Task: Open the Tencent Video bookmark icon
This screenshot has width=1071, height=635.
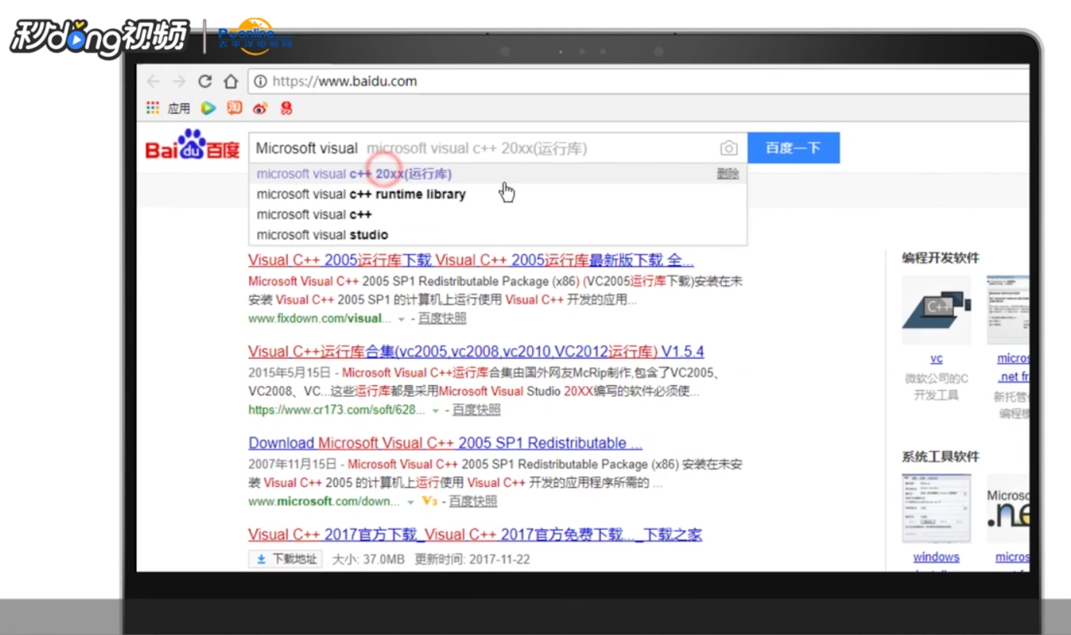Action: 208,108
